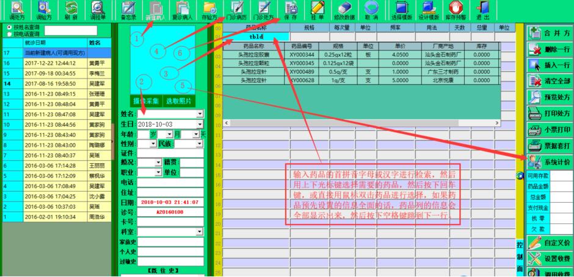Select 按姓名查询 radio option

pos(8,27)
